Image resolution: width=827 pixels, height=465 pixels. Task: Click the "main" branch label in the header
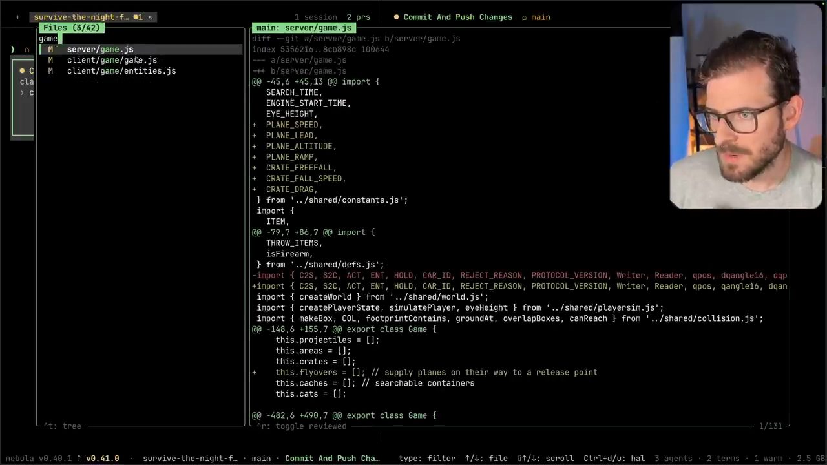[541, 17]
